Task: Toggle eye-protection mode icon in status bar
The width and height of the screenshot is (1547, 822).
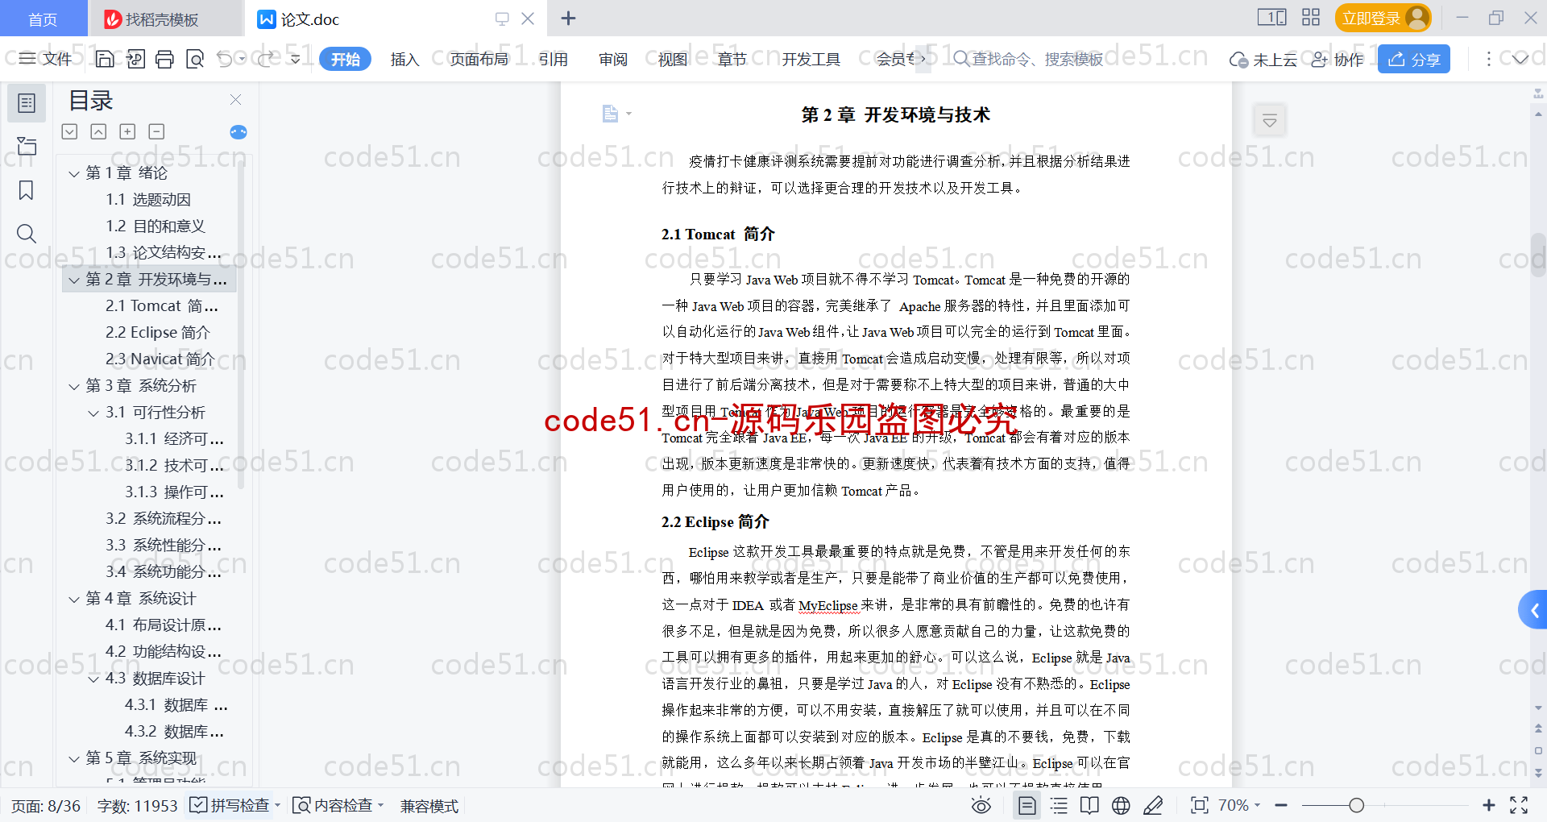Action: [x=981, y=805]
